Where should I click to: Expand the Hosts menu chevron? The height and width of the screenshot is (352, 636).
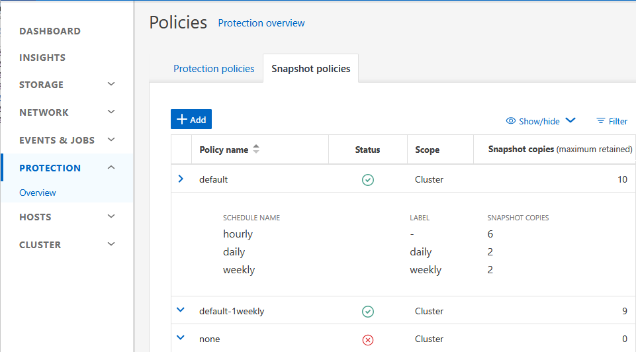[x=111, y=216]
